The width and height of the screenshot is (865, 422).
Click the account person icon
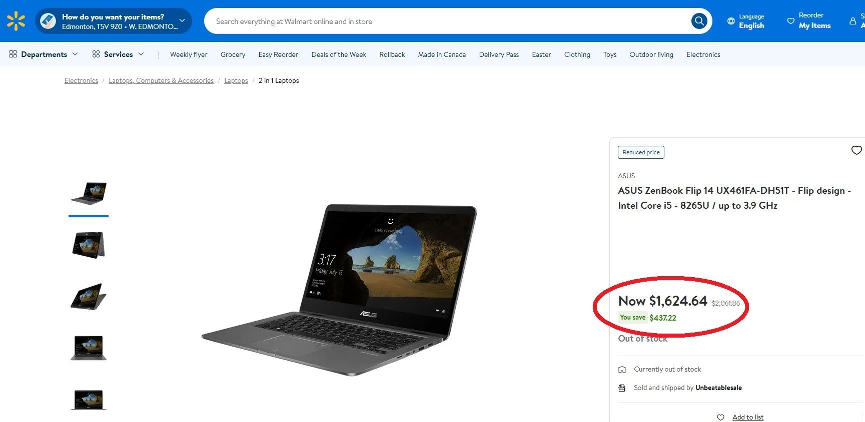(x=852, y=21)
